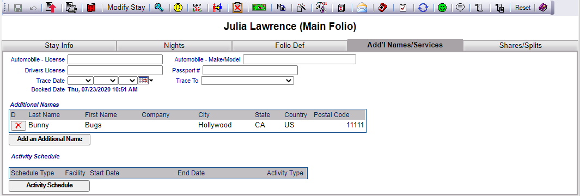The width and height of the screenshot is (580, 196).
Task: Click the speech bubble comment icon
Action: (x=460, y=8)
